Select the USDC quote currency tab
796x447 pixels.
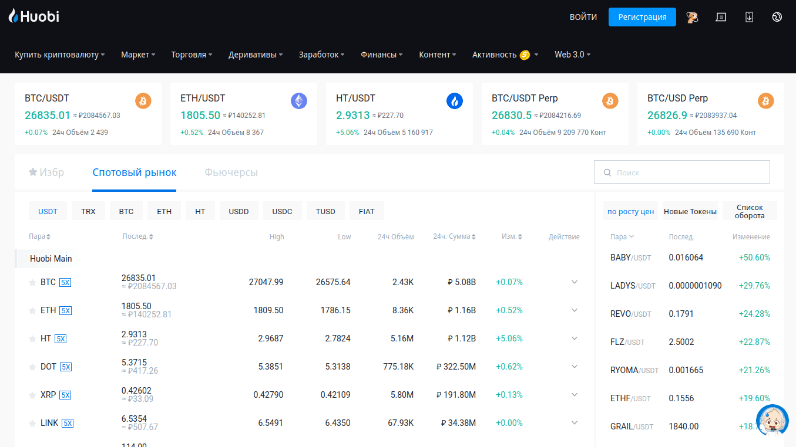(282, 211)
